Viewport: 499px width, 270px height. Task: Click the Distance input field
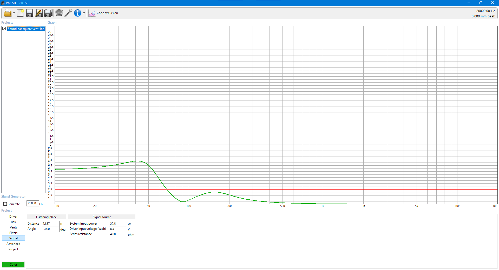50,224
